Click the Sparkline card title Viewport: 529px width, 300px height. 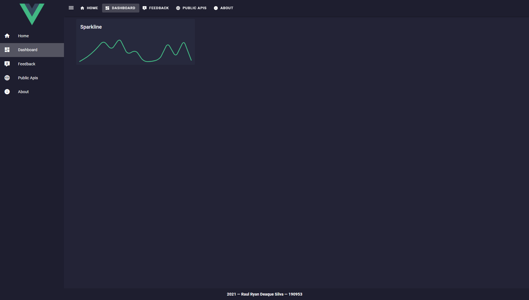pyautogui.click(x=91, y=27)
